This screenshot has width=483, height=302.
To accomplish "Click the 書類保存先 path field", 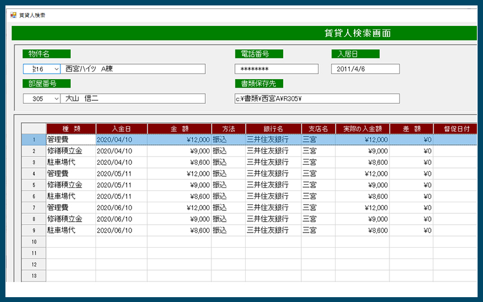I will pyautogui.click(x=316, y=98).
